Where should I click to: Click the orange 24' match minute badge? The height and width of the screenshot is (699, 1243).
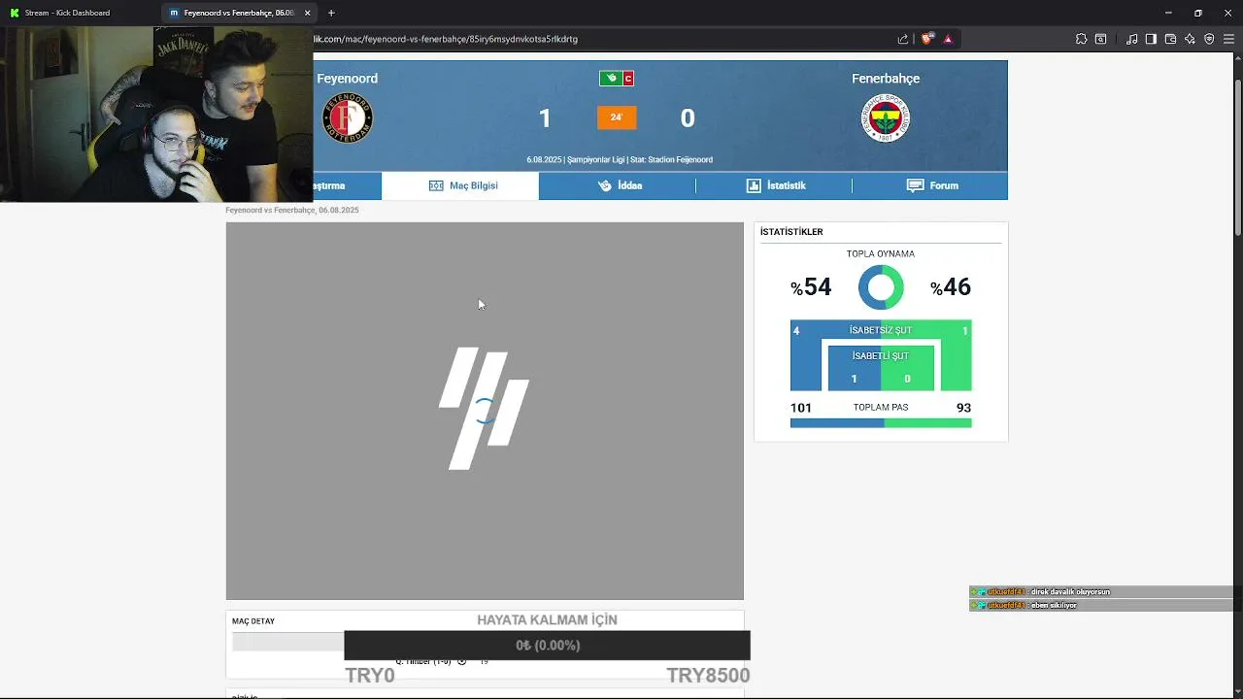click(617, 117)
